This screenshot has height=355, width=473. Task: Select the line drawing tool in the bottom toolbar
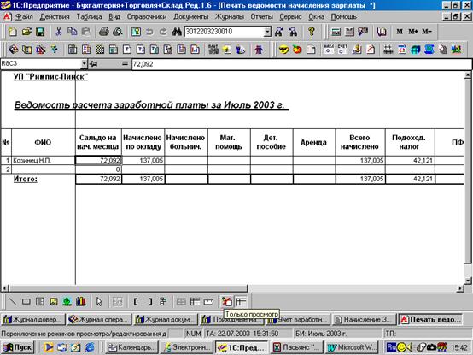click(12, 301)
